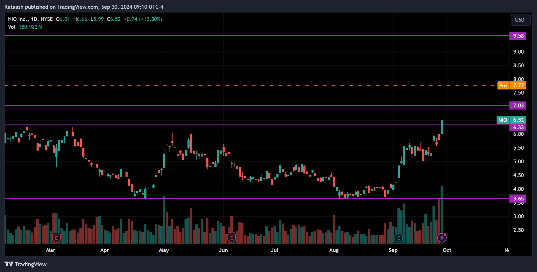Select the 9.58 horizontal line price label
The image size is (537, 272).
click(x=518, y=36)
